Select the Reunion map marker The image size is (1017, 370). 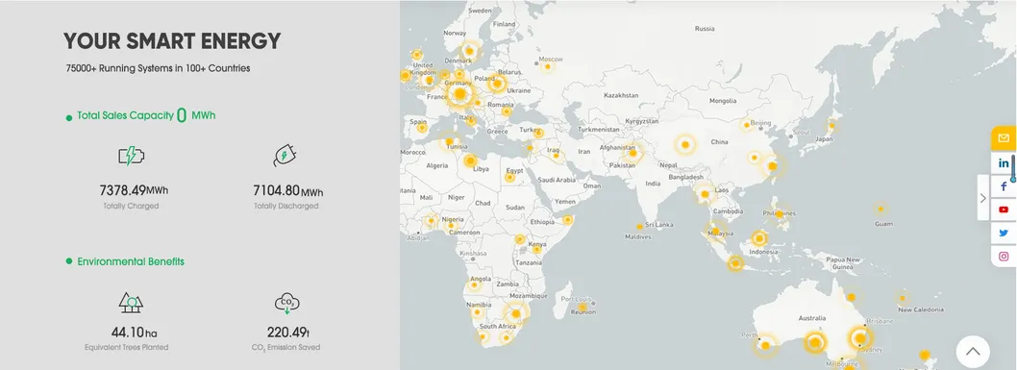583,308
